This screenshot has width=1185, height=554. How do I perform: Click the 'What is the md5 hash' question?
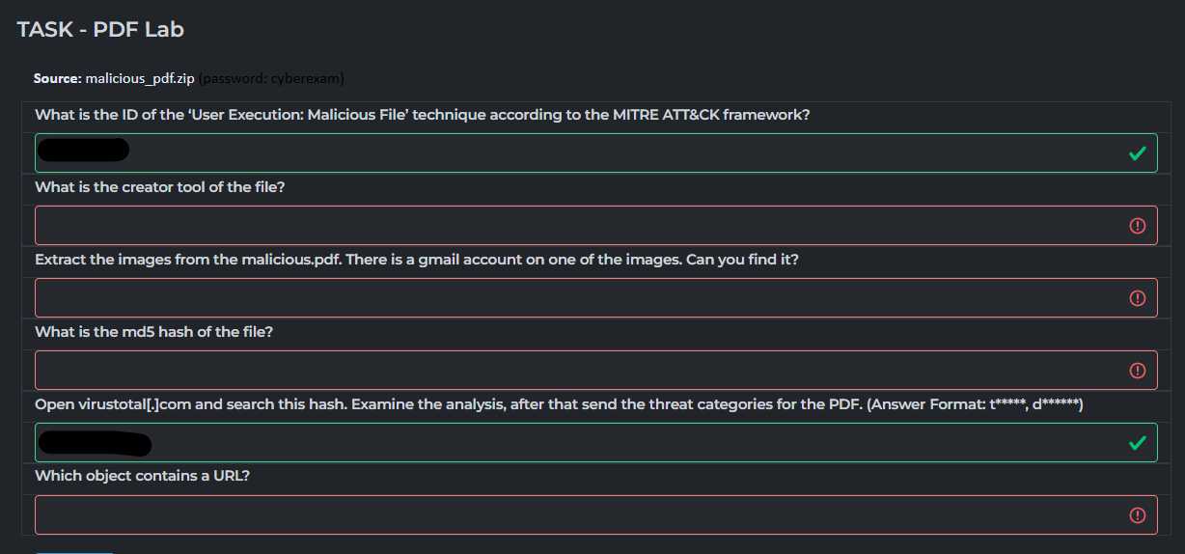(x=154, y=332)
